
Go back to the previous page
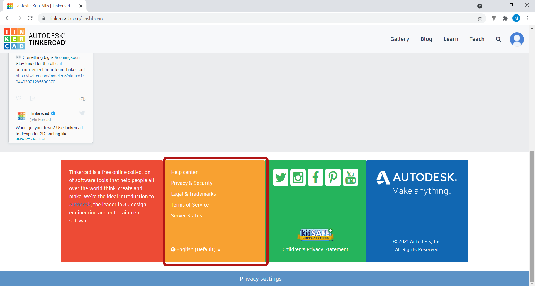tap(8, 18)
